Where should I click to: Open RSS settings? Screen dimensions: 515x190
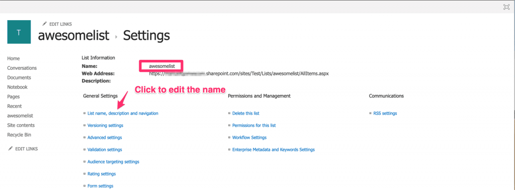pos(385,113)
